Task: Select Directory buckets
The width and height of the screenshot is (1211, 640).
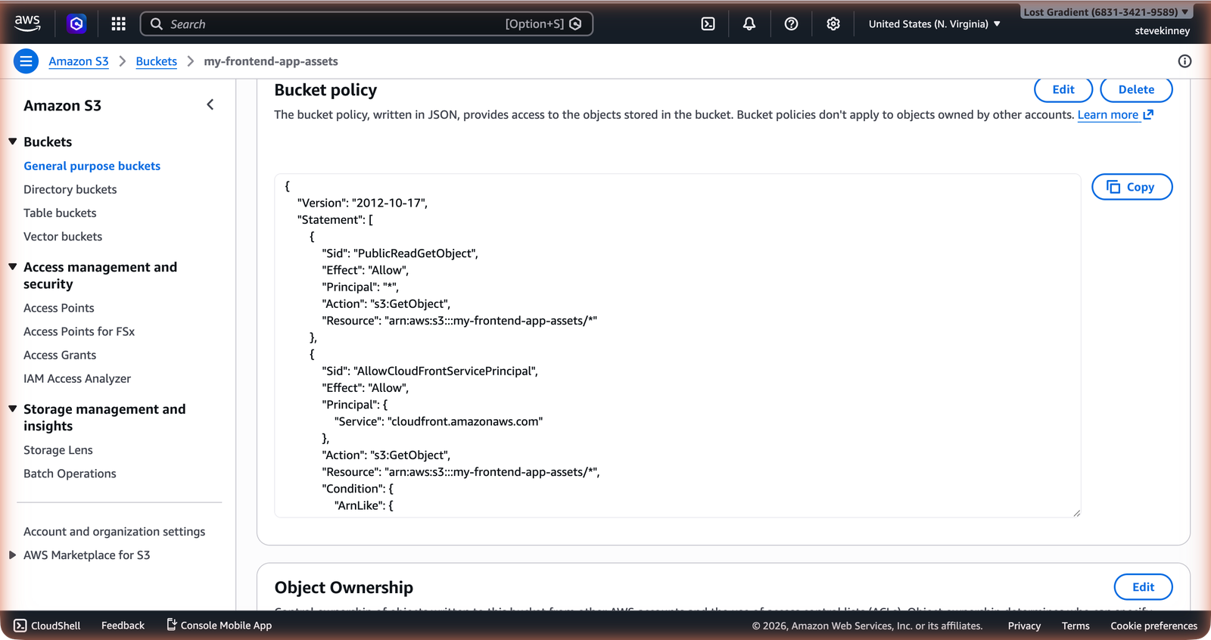Action: coord(70,189)
